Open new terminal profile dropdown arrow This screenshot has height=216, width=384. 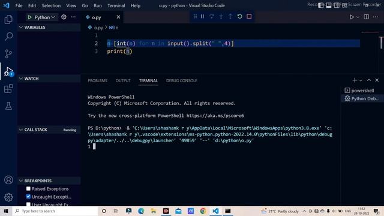click(361, 80)
